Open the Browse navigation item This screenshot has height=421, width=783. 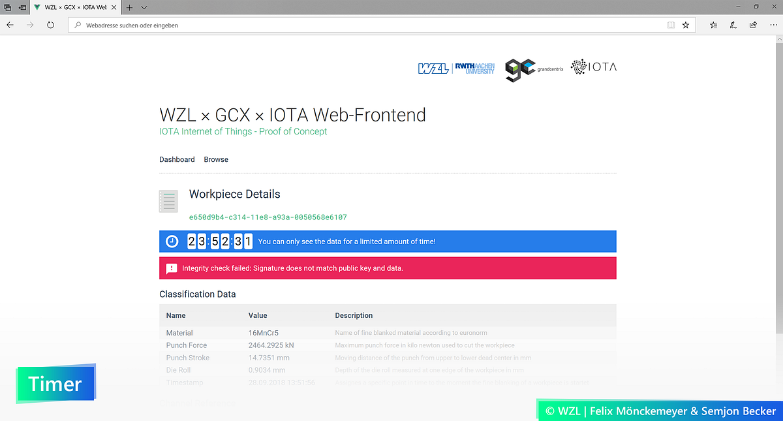216,159
